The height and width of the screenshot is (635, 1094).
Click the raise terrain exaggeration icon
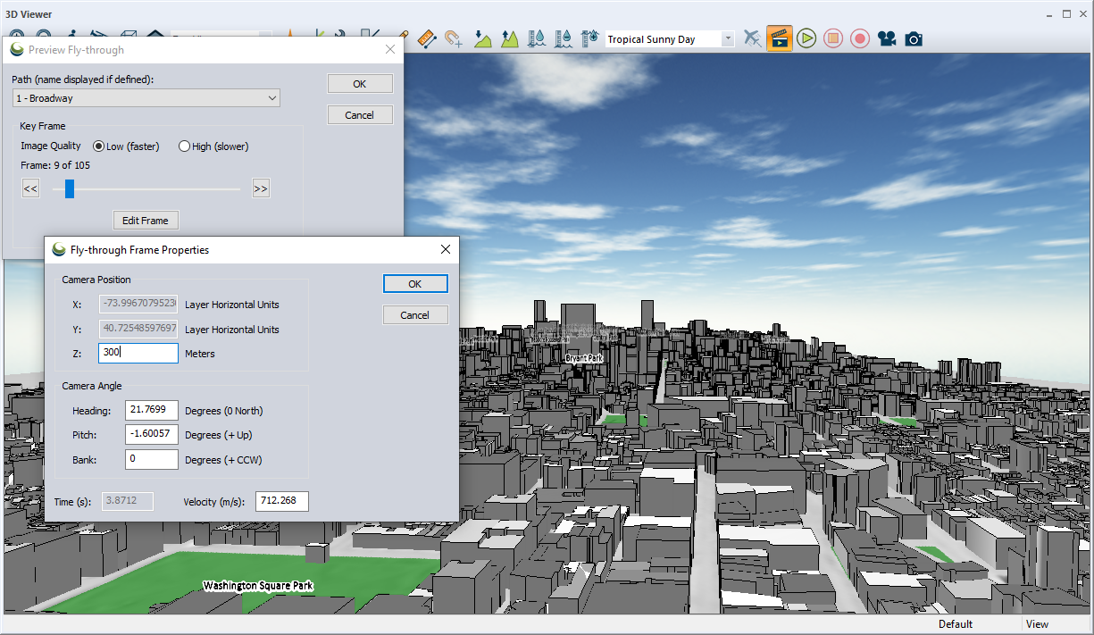pos(510,38)
